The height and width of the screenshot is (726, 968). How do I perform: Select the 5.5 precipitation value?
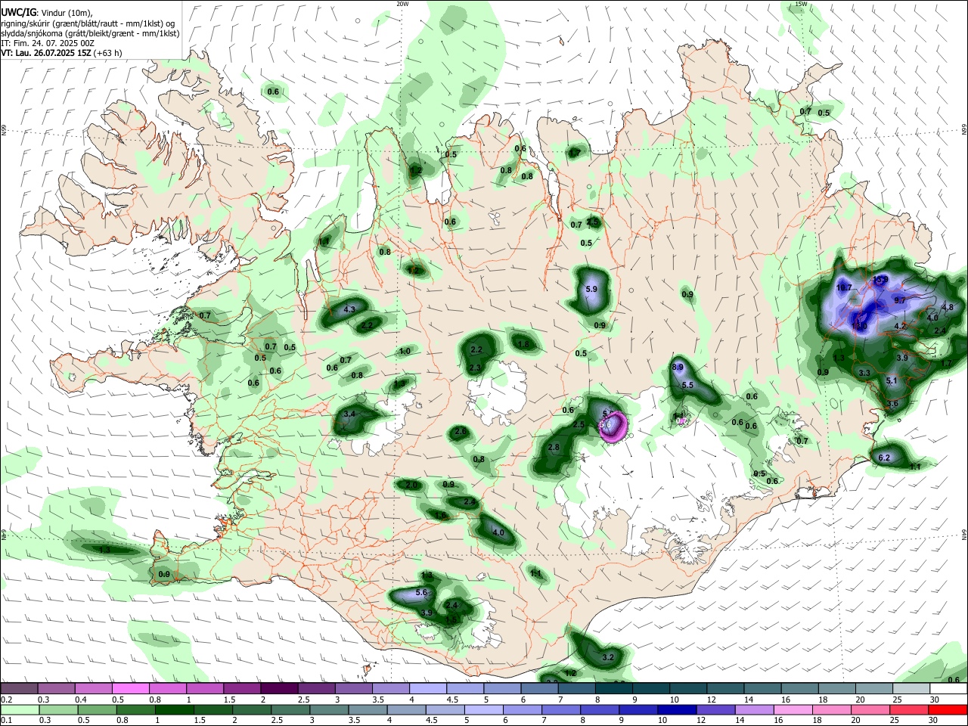coord(687,385)
